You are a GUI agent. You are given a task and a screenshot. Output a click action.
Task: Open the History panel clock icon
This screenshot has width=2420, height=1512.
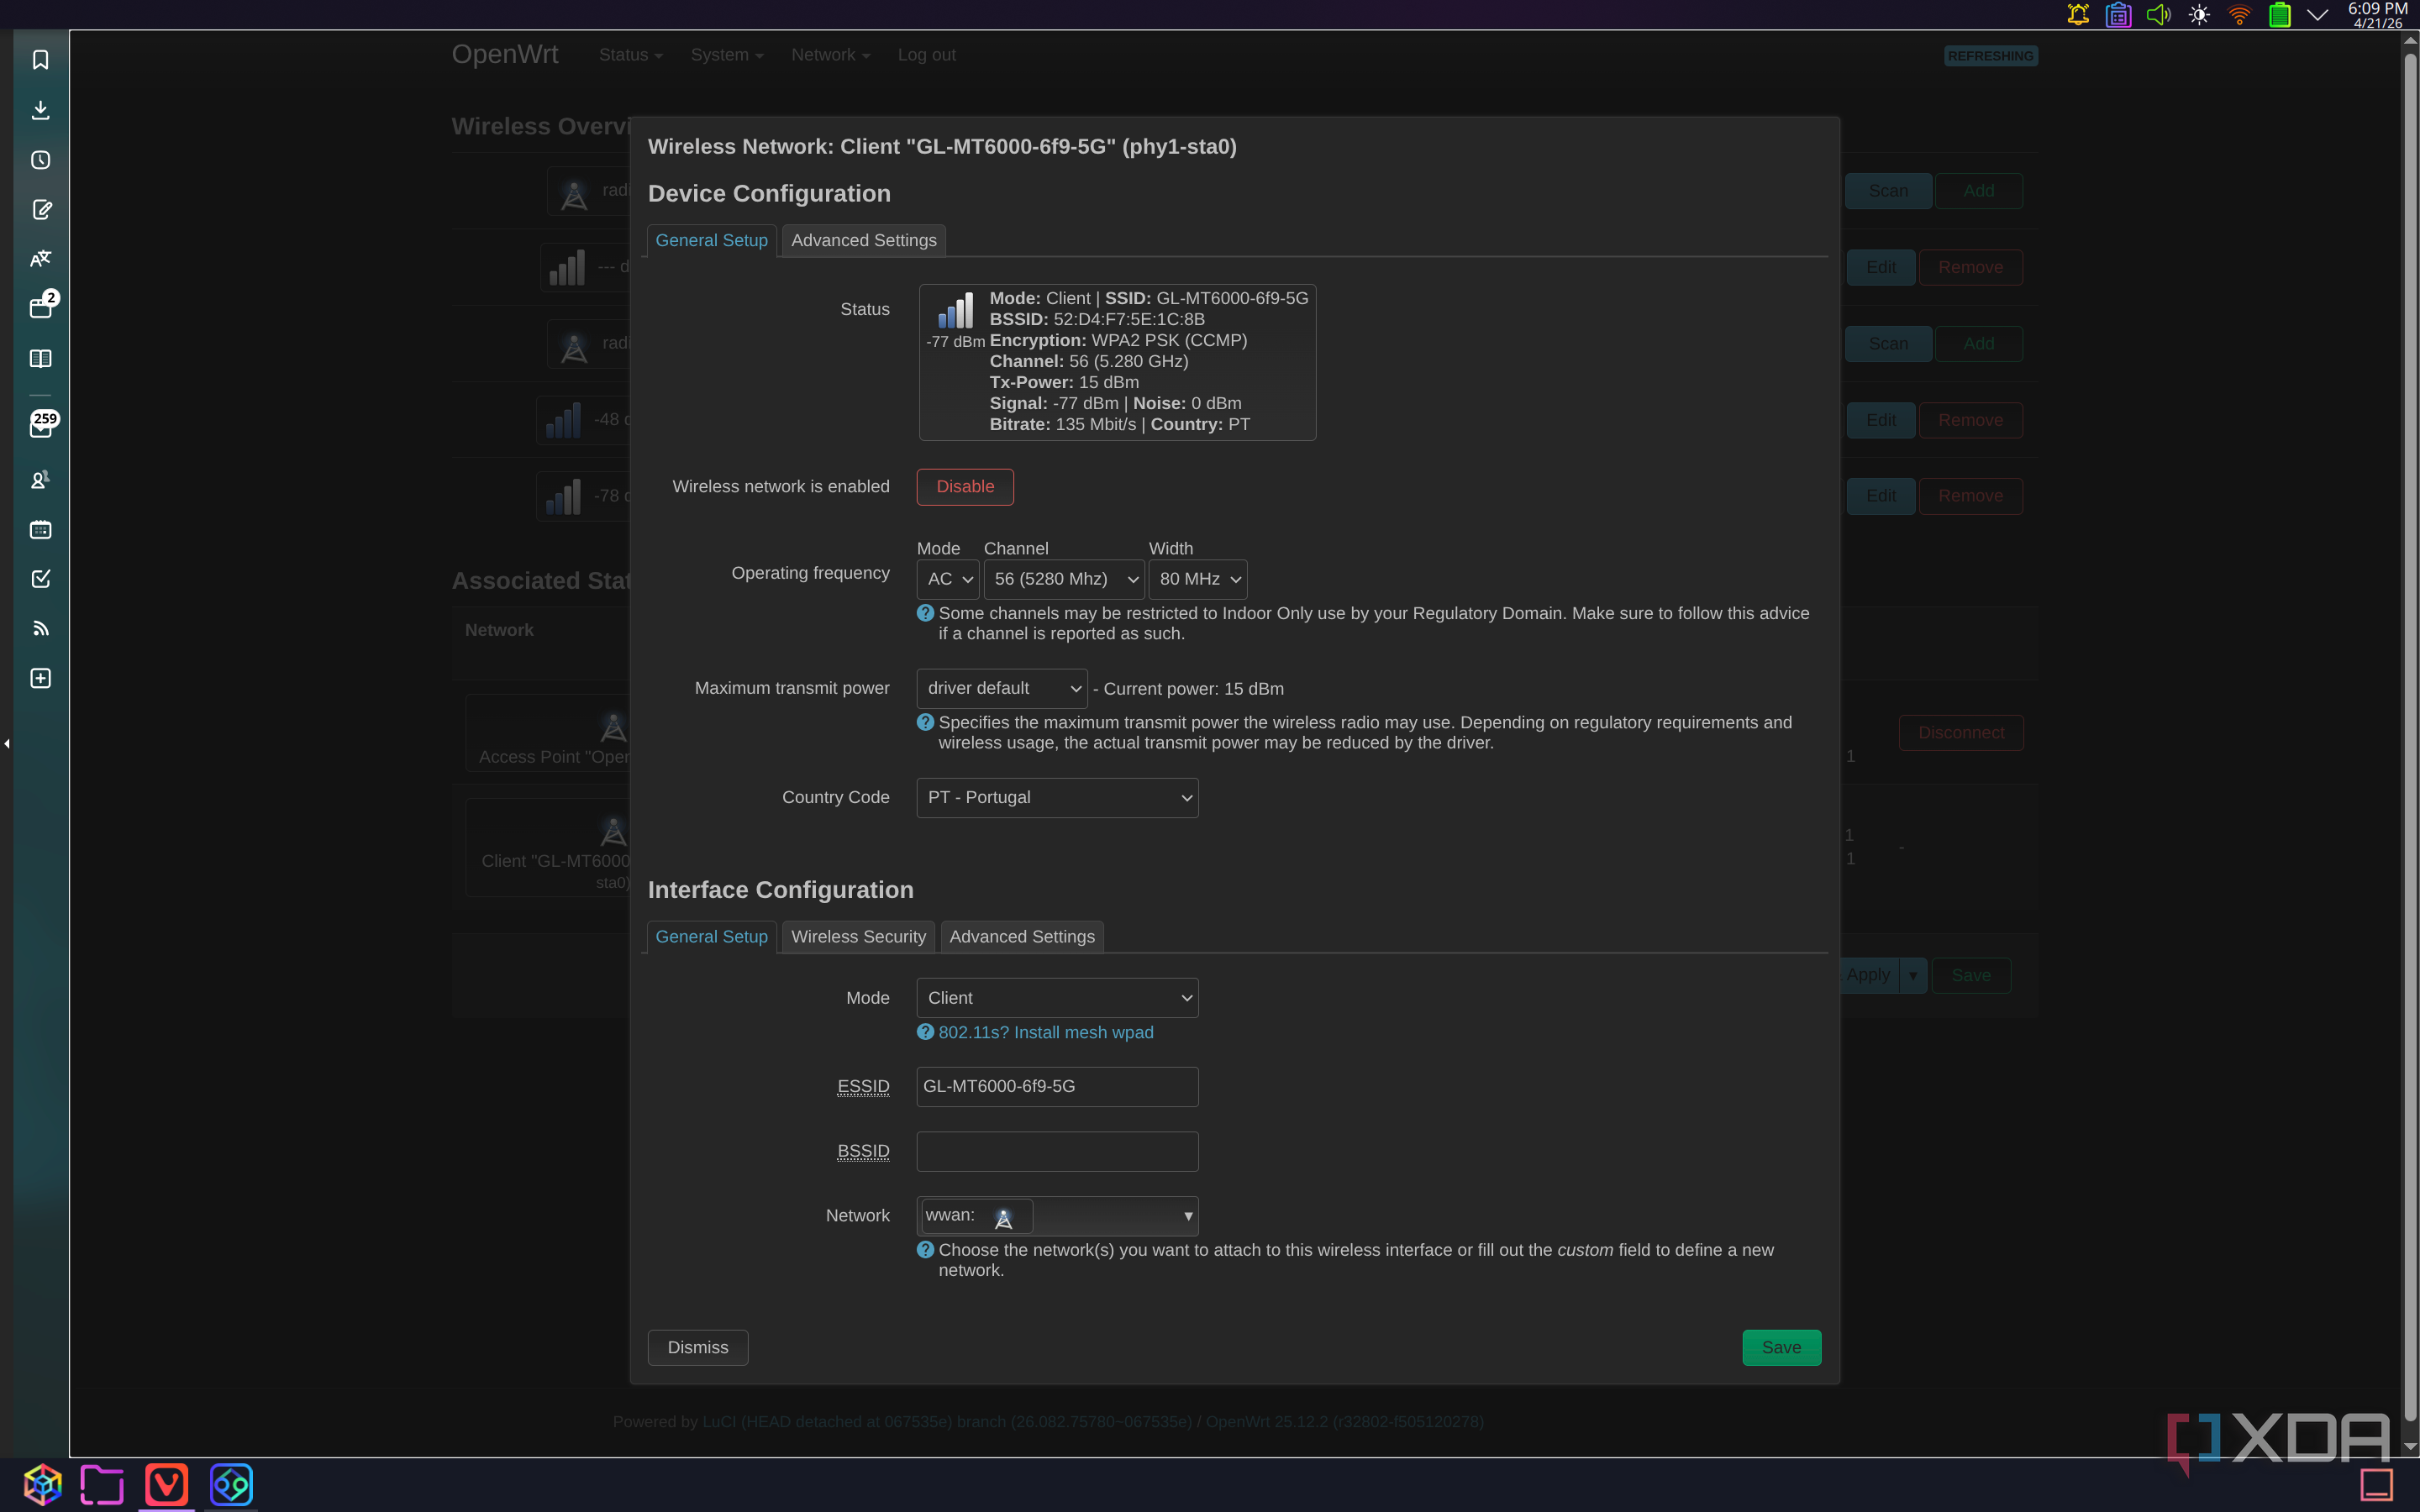point(41,160)
